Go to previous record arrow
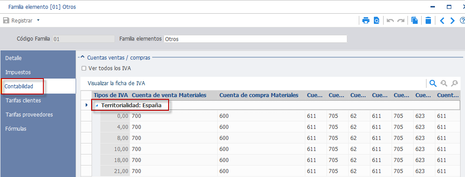 point(442,21)
